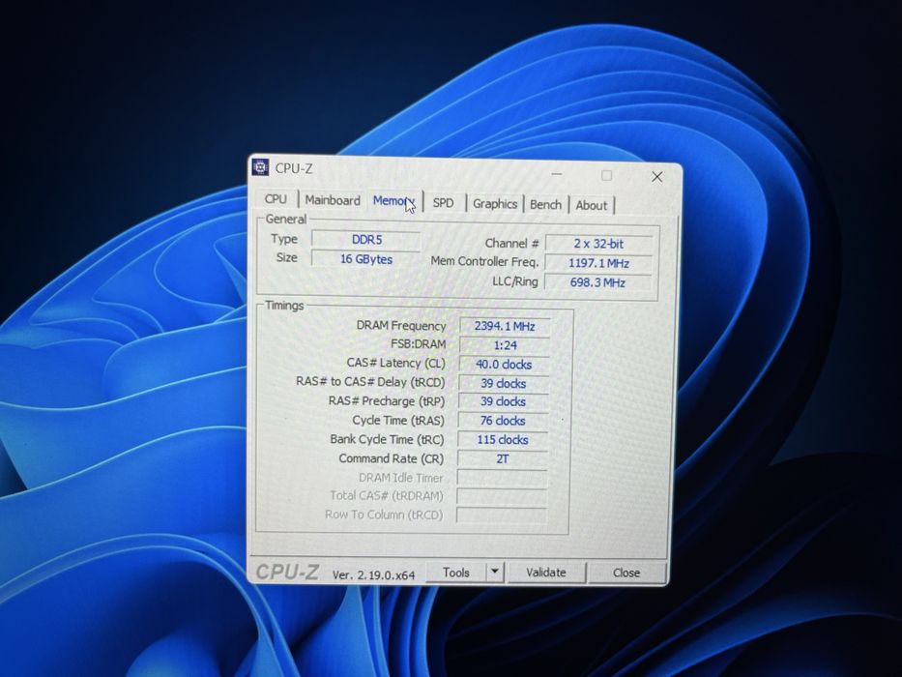The image size is (902, 677).
Task: Click the 16 GBytes size field
Action: 365,259
